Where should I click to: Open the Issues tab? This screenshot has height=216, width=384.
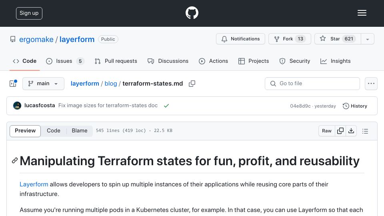pyautogui.click(x=65, y=61)
